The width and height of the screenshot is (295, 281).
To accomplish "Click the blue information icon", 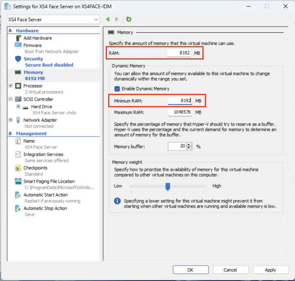I will (x=118, y=201).
